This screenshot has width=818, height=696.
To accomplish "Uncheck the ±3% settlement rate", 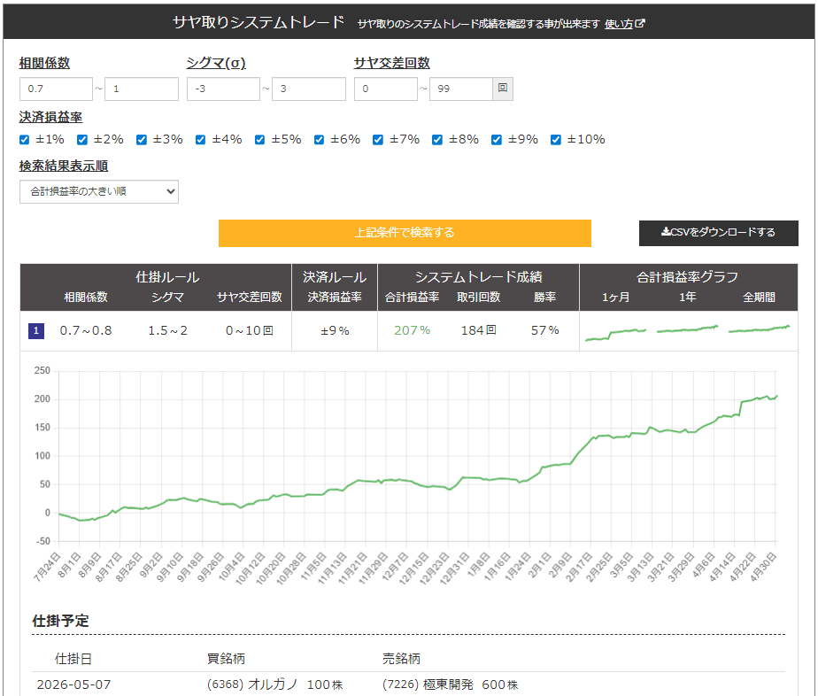I will click(x=142, y=139).
